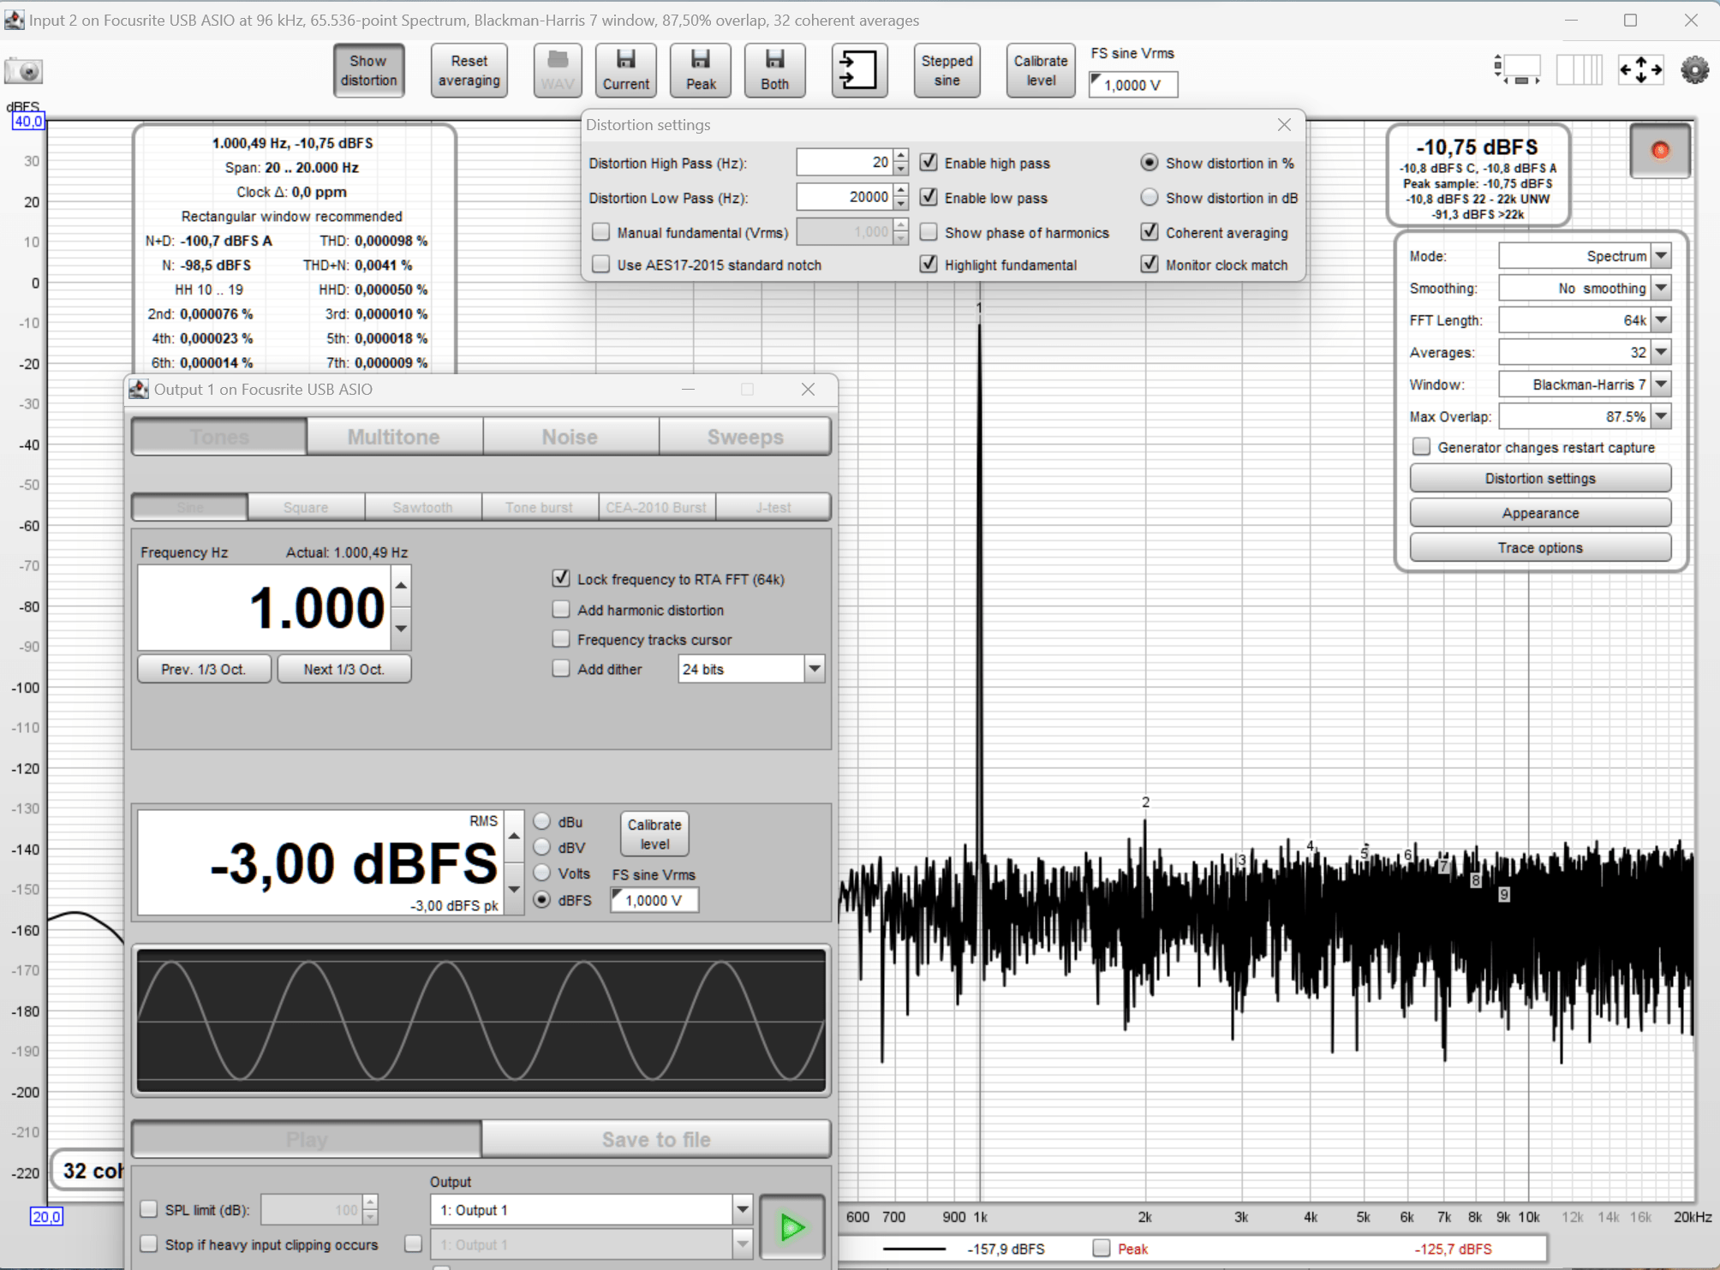Click the Appearance button

tap(1540, 513)
